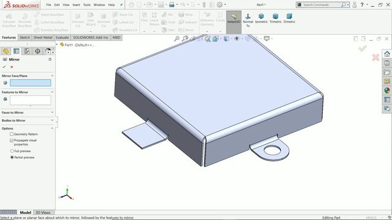
Task: Open SOLIDWORKS Forum in task pane
Action: (387, 109)
